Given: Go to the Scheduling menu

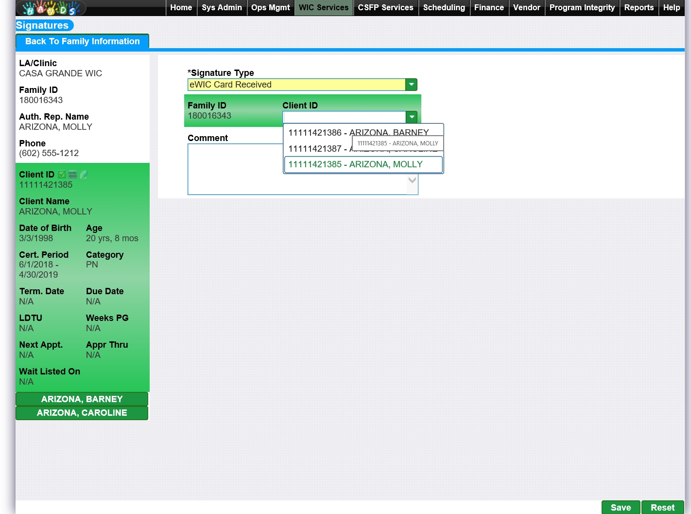Looking at the screenshot, I should coord(444,8).
